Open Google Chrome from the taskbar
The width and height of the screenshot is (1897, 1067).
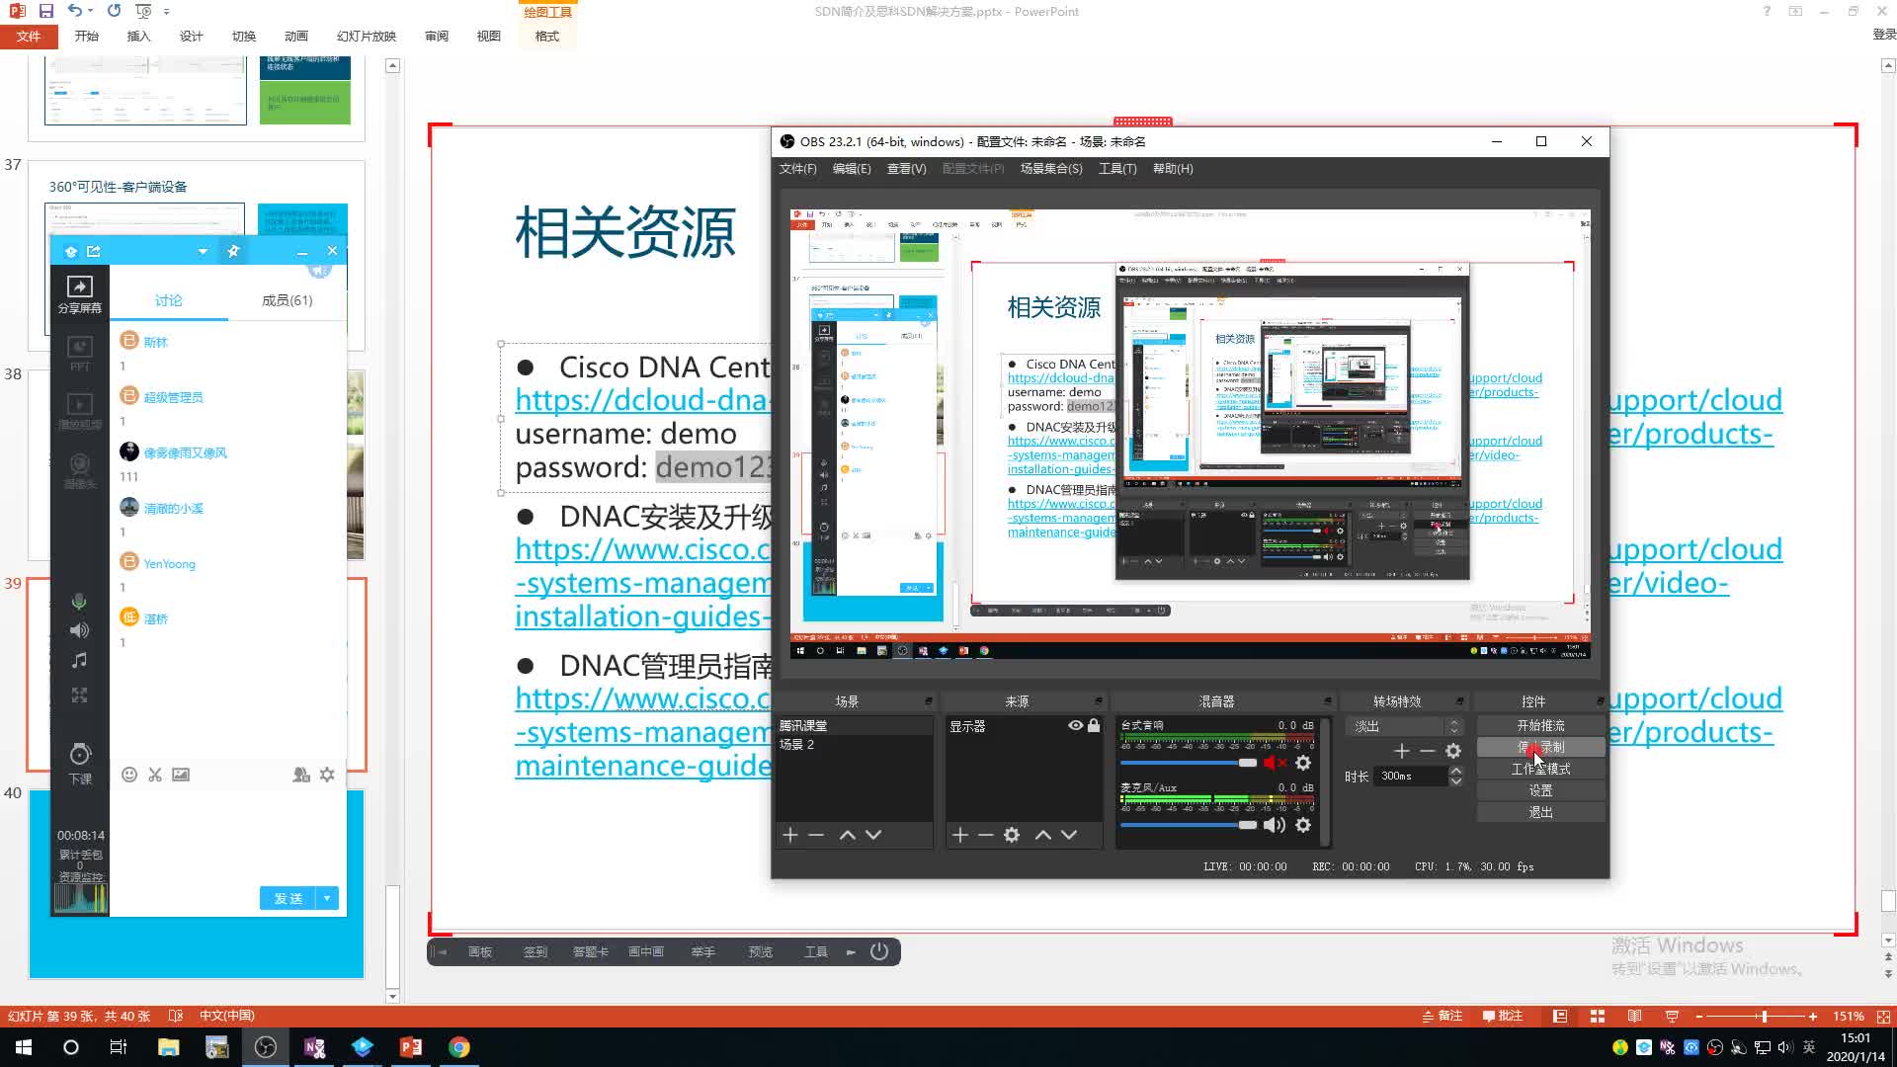pyautogui.click(x=459, y=1047)
